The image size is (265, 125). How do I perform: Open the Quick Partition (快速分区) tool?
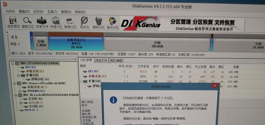[56, 22]
